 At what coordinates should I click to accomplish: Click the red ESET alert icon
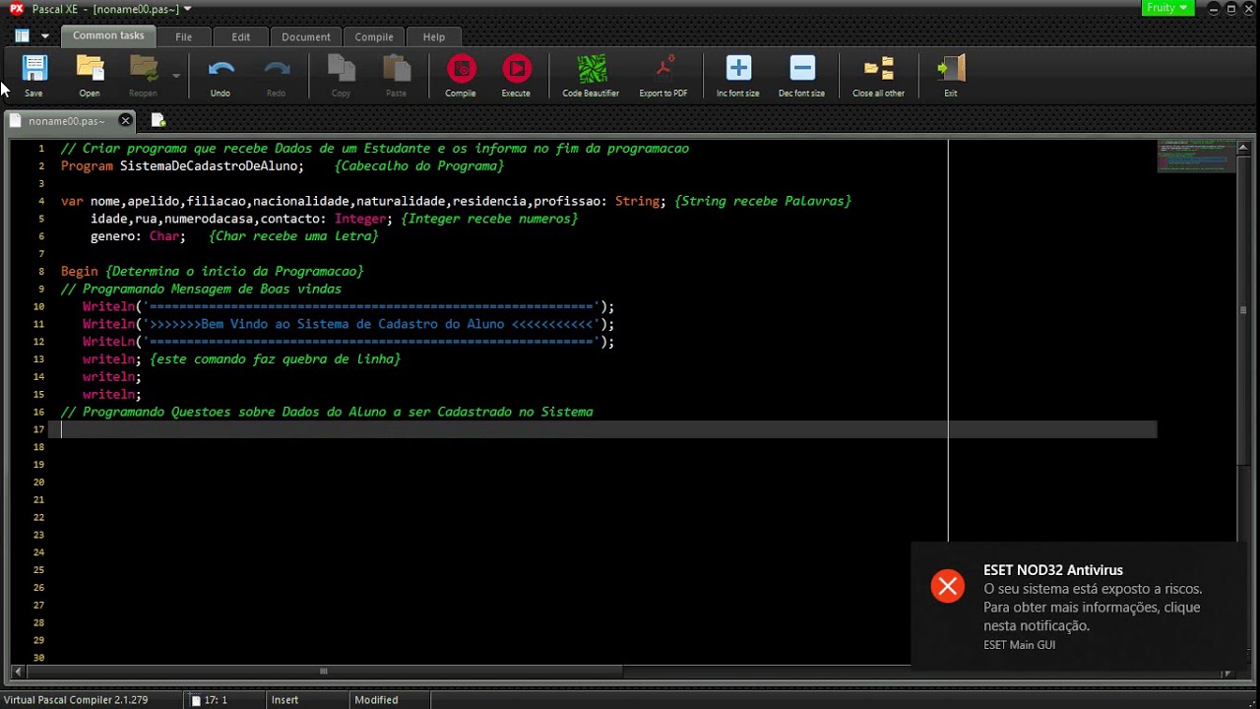[x=948, y=587]
